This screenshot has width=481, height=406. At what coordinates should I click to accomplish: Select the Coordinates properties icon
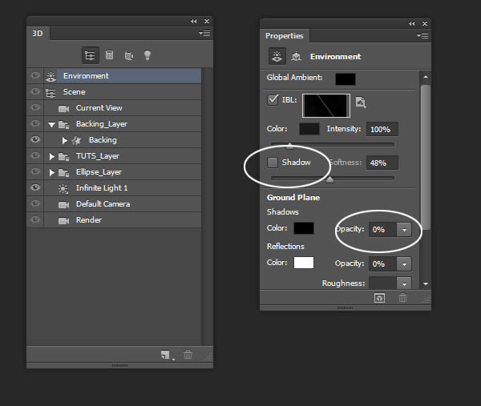point(296,56)
